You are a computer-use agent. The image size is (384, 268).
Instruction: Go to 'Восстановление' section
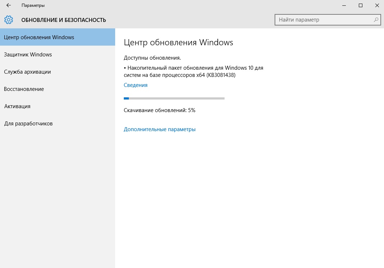tap(58, 89)
